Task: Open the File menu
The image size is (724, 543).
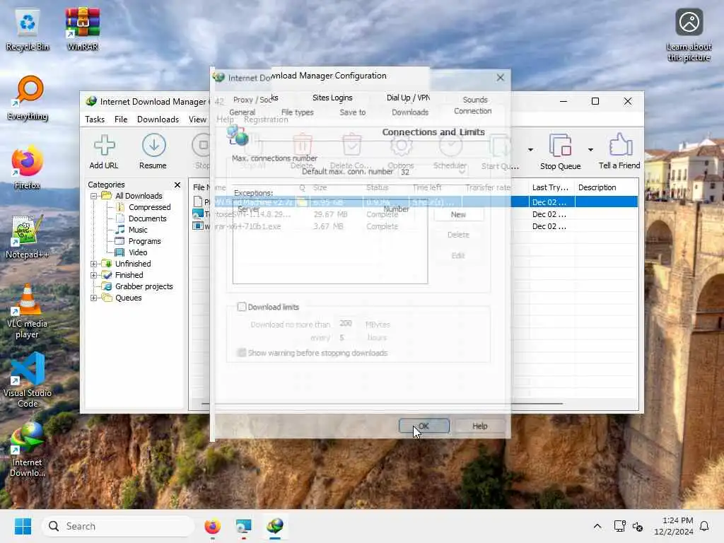Action: coord(121,119)
